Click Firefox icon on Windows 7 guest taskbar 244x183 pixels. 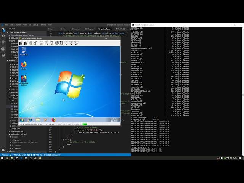tap(53, 120)
